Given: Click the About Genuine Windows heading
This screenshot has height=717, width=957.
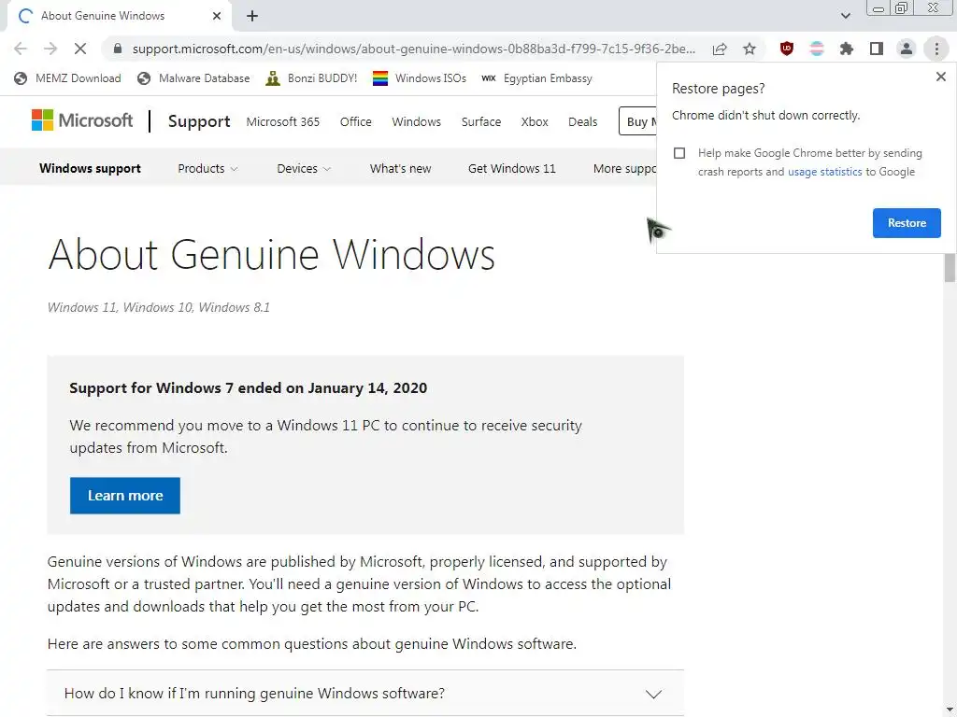Looking at the screenshot, I should pyautogui.click(x=271, y=254).
